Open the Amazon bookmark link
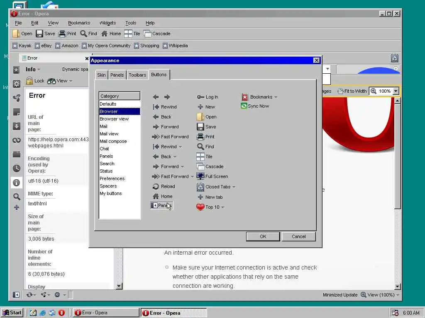Image resolution: width=425 pixels, height=318 pixels. point(67,46)
